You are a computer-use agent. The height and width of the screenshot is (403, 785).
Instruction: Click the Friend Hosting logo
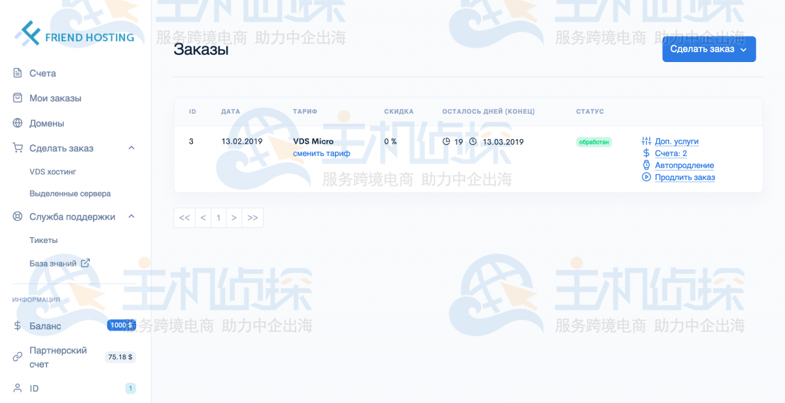(74, 35)
